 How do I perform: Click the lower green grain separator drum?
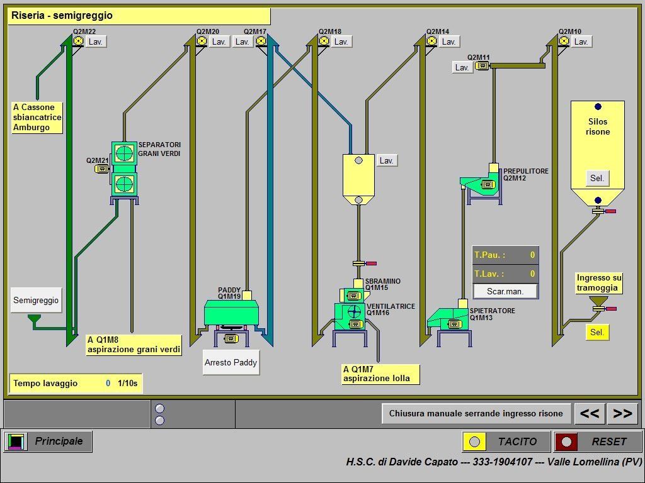pyautogui.click(x=124, y=184)
